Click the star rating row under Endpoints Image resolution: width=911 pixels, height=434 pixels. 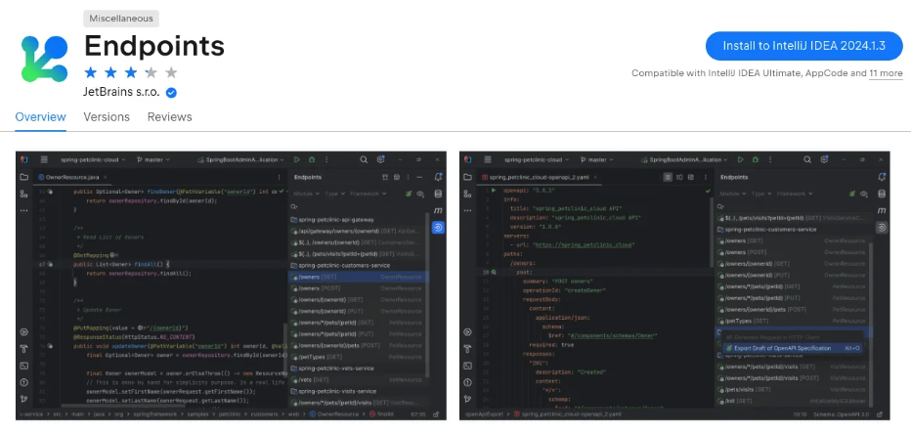131,72
